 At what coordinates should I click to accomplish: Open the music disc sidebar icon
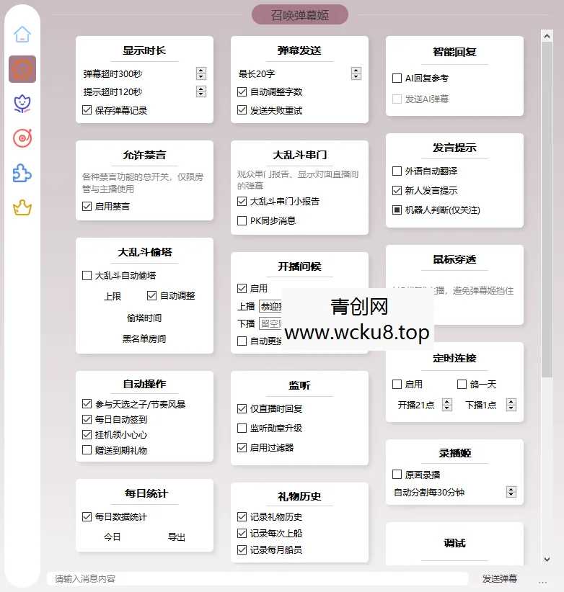coord(22,138)
